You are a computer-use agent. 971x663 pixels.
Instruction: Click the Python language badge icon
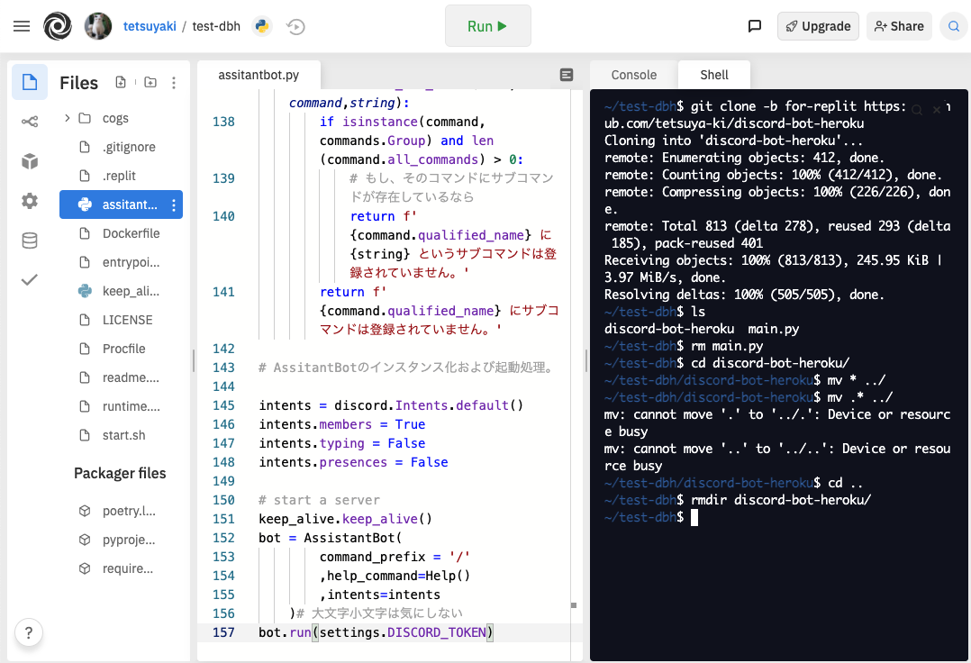pos(263,26)
